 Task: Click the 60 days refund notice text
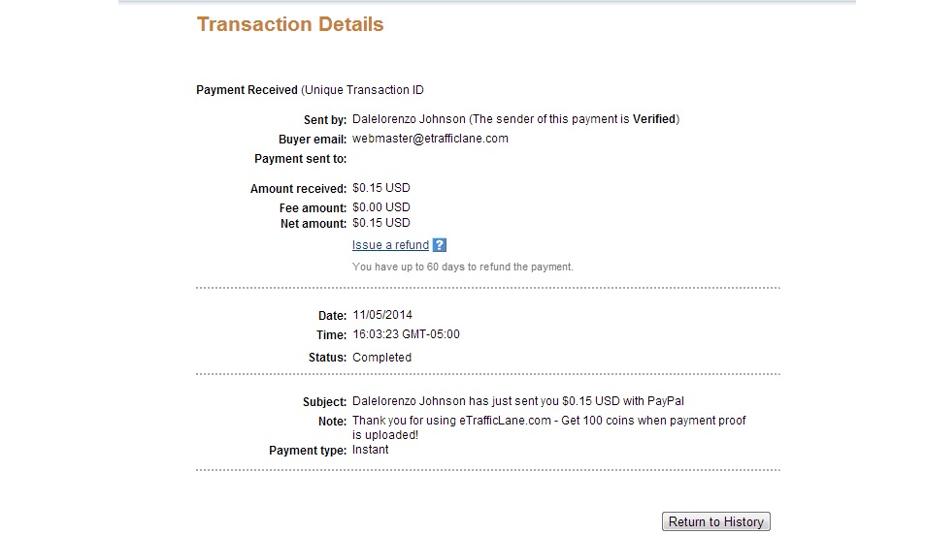click(462, 267)
